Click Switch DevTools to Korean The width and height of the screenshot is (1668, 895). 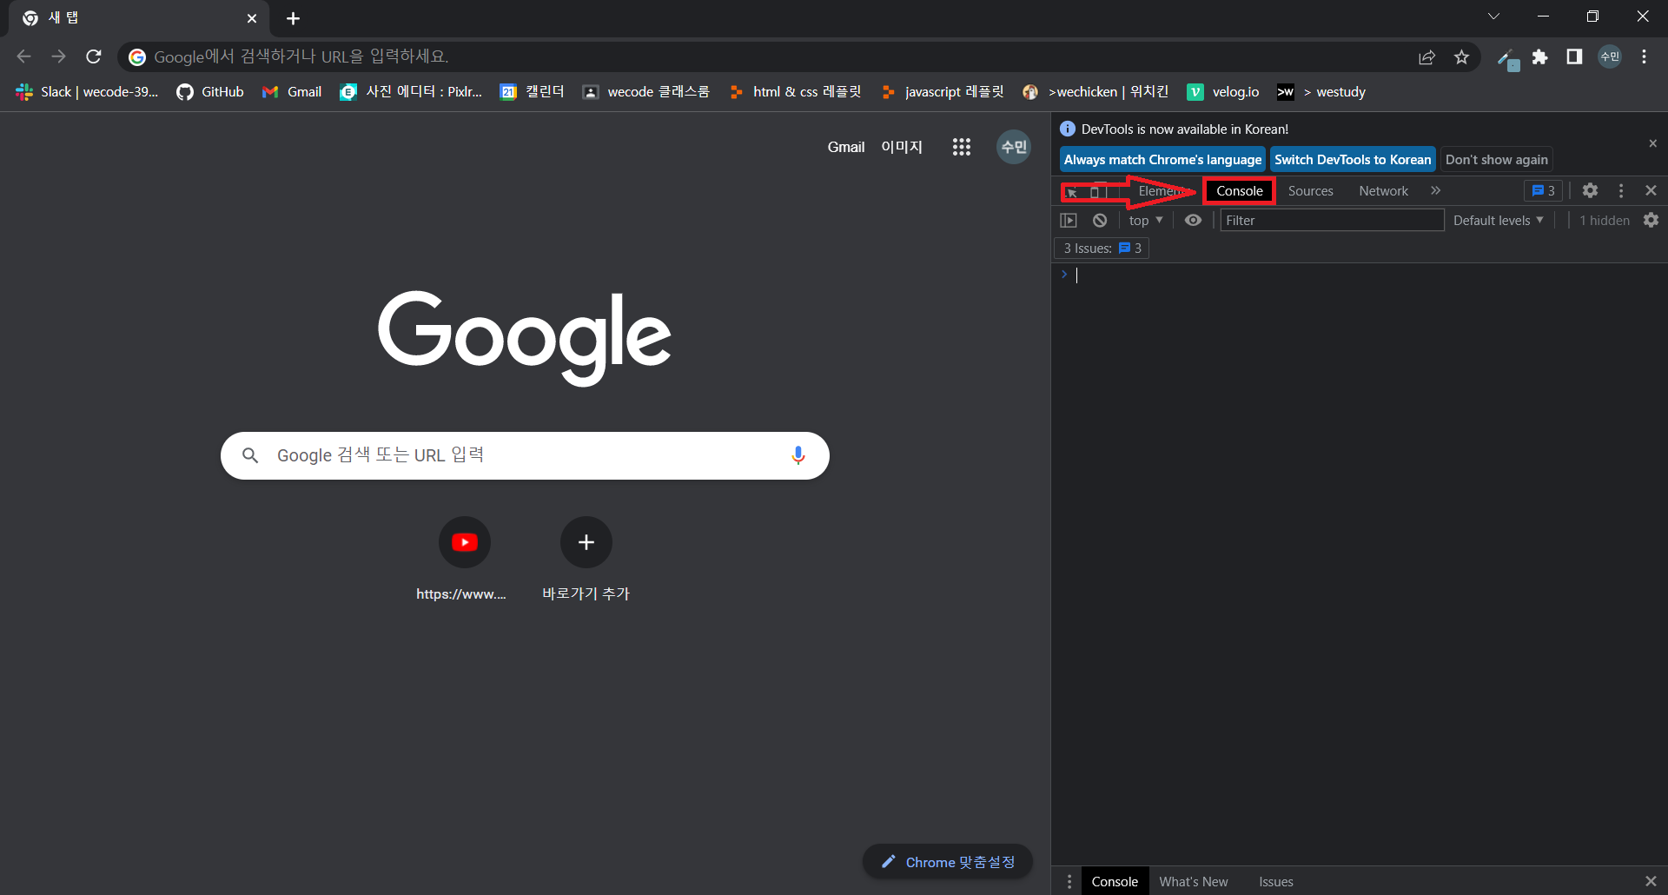tap(1353, 160)
